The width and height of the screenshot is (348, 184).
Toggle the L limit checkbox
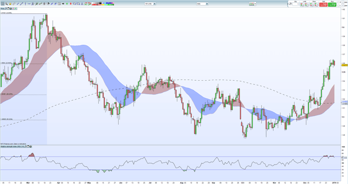pyautogui.click(x=338, y=6)
